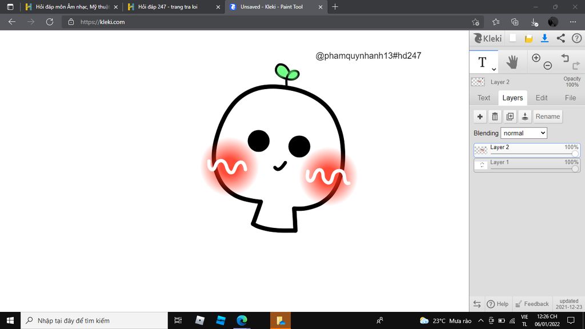Close the Hỏi đáp môn Âm nhạc tab
The image size is (585, 329).
click(x=115, y=7)
